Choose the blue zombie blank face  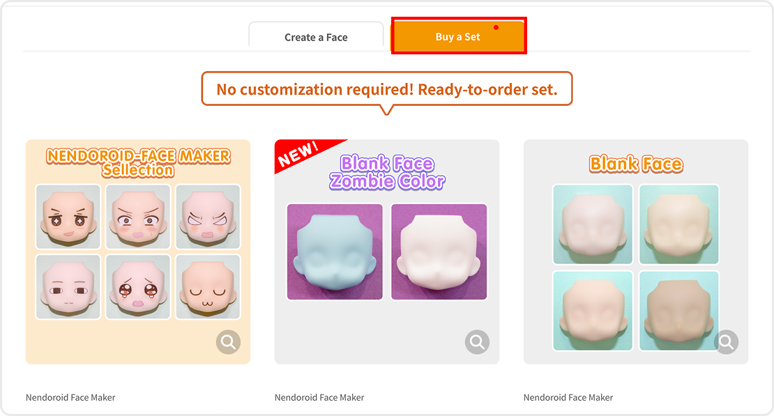click(335, 252)
